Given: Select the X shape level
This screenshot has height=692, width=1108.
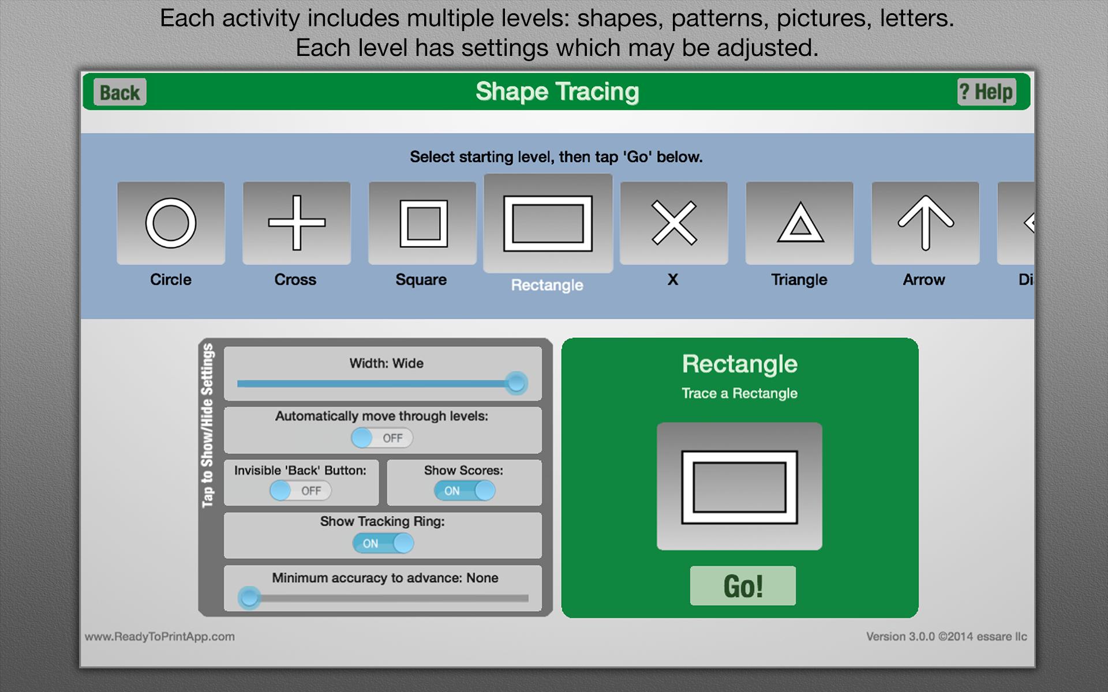Looking at the screenshot, I should [673, 223].
